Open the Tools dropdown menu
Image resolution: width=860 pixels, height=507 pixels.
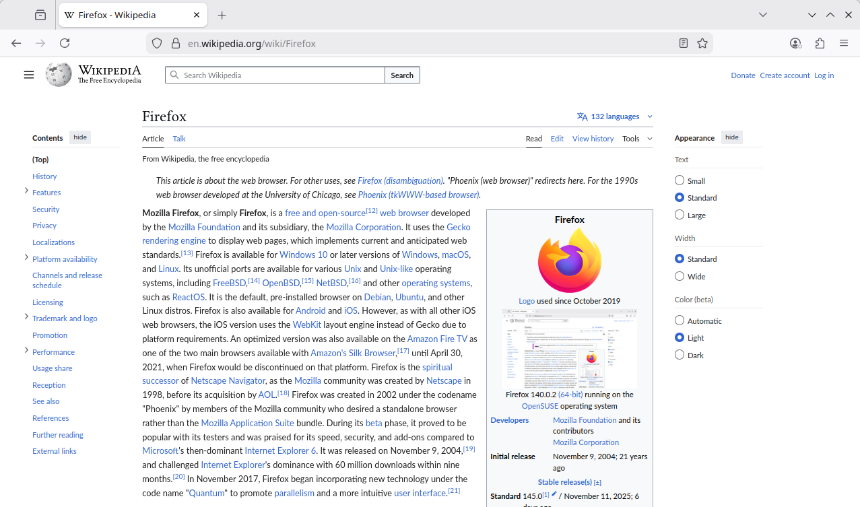pos(637,139)
